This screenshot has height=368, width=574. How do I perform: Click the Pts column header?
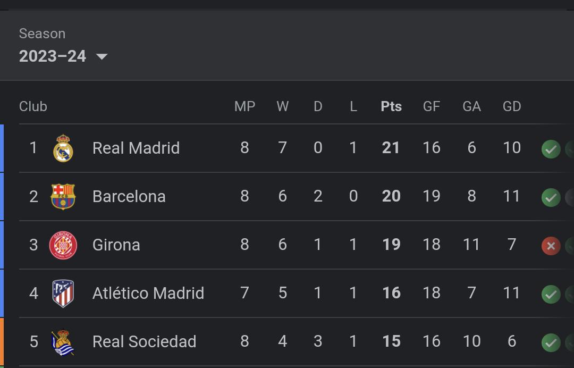[391, 106]
